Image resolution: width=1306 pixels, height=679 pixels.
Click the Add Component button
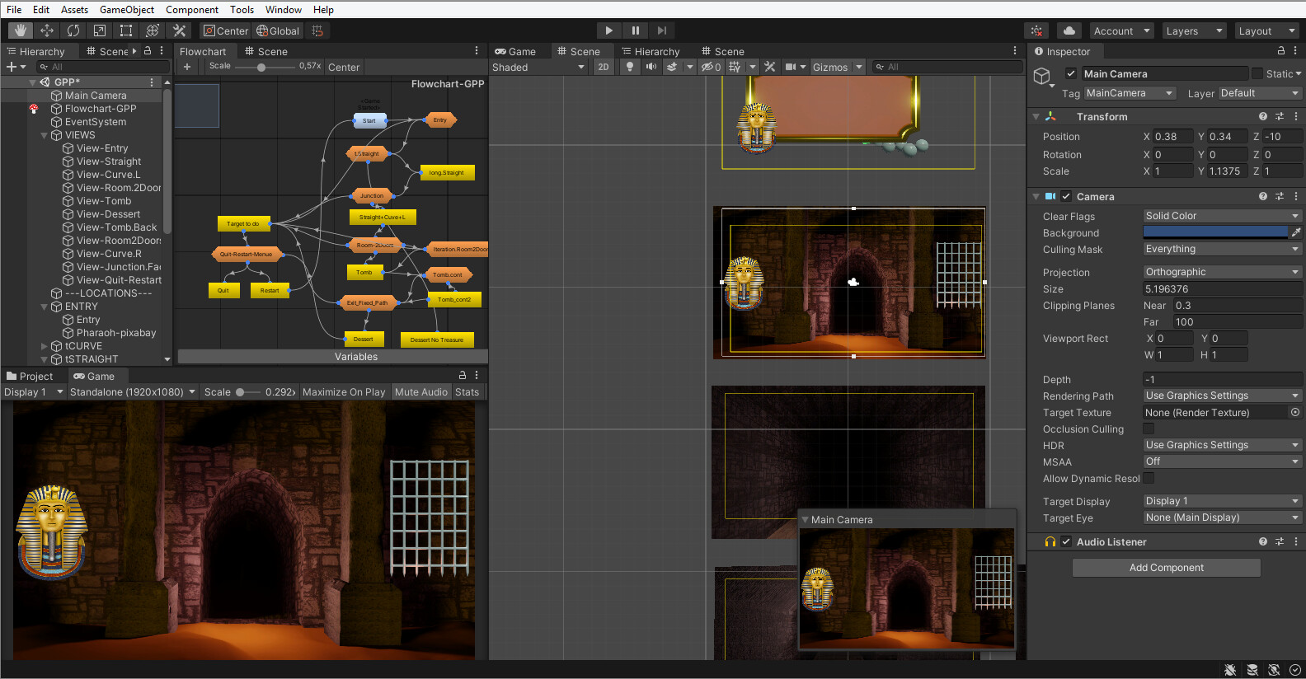[x=1166, y=568]
